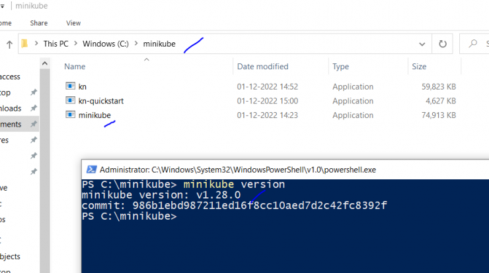This screenshot has width=489, height=273.
Task: Click the size 74,913 KB
Action: (439, 115)
